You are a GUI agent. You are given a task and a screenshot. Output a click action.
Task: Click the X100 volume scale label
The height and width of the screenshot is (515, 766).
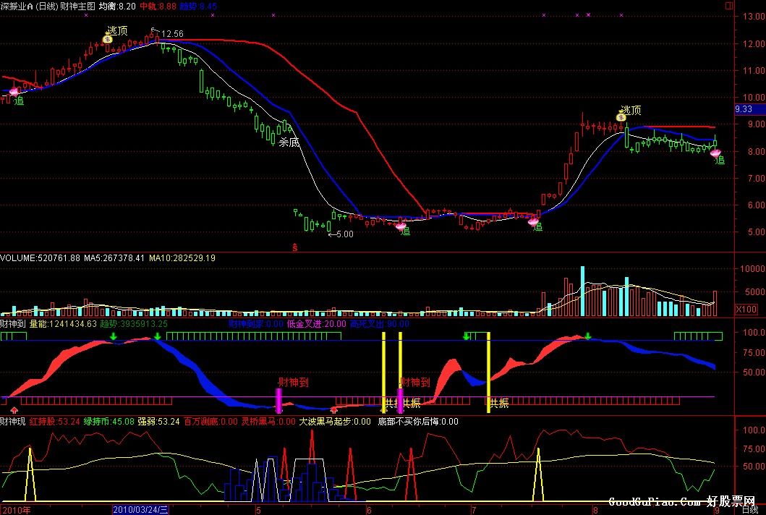pyautogui.click(x=746, y=309)
